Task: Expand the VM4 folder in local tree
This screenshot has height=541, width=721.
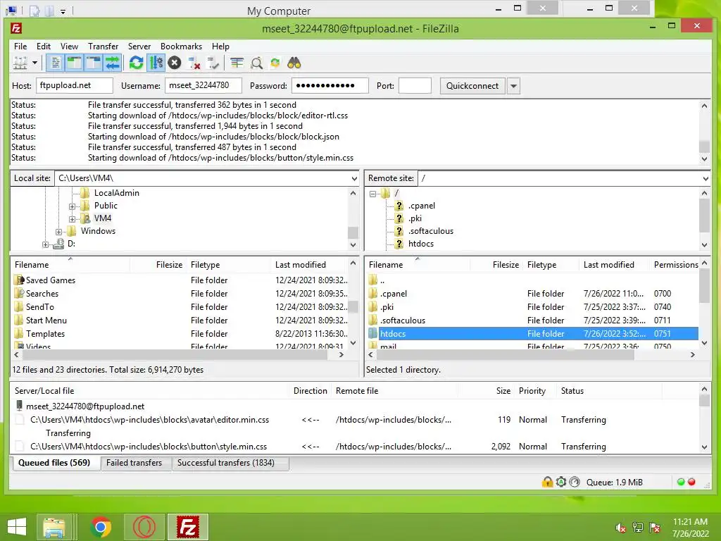Action: (73, 219)
